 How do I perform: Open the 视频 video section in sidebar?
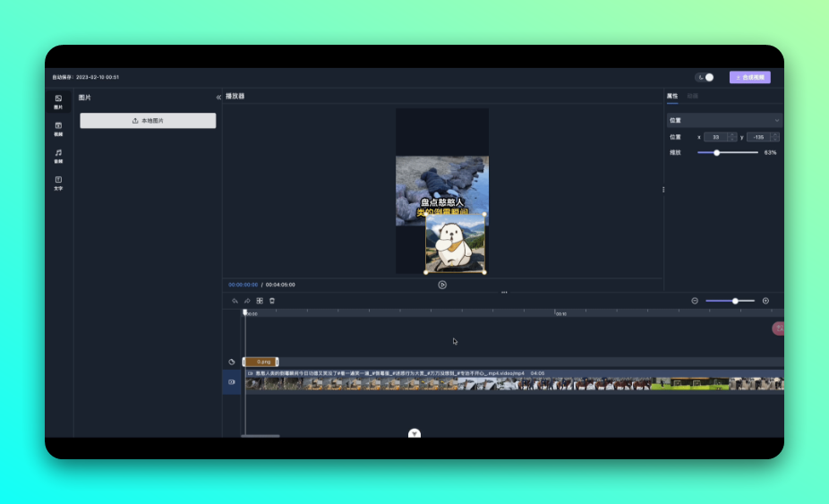58,129
